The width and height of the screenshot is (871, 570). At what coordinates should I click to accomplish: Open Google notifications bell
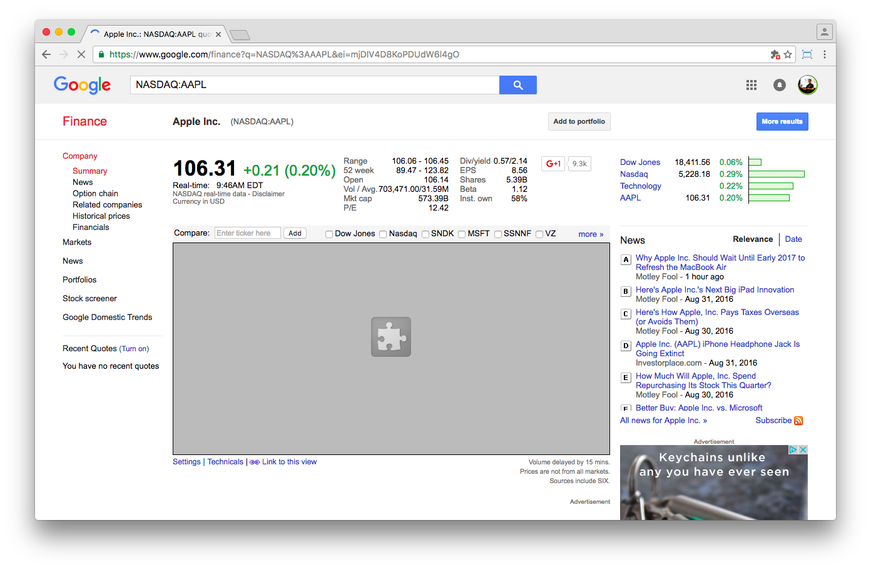[780, 85]
